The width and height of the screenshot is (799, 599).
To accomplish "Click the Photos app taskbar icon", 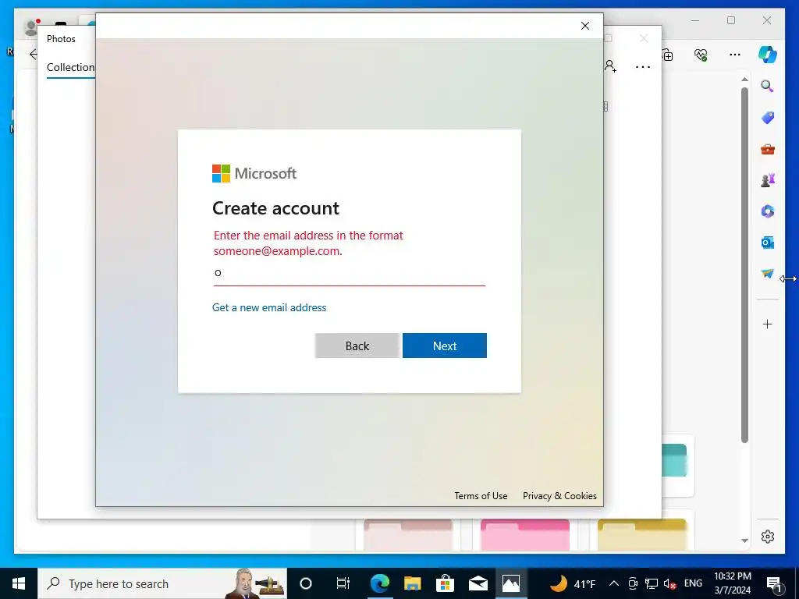I will click(510, 583).
